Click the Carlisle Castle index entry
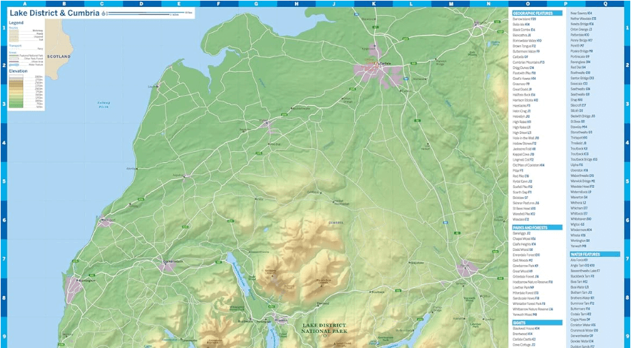The width and height of the screenshot is (633, 348). tap(524, 340)
